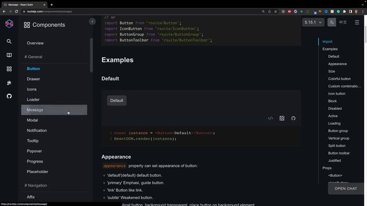Jump to <Button> props in outline
The width and height of the screenshot is (367, 206).
point(335,176)
